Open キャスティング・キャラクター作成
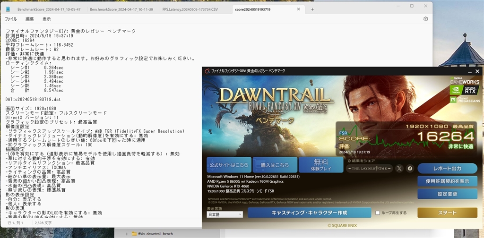The image size is (484, 238). pyautogui.click(x=309, y=212)
